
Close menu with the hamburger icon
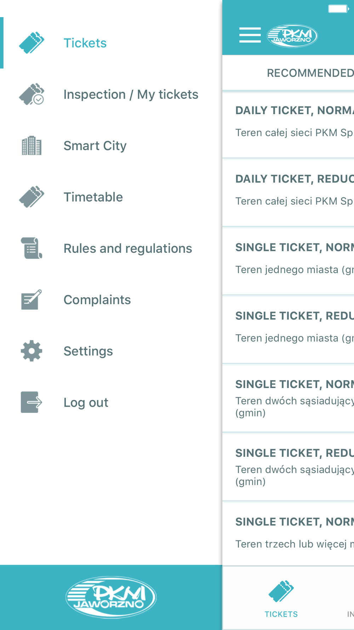point(250,35)
